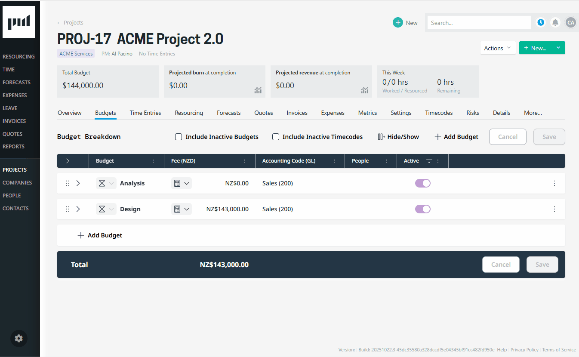This screenshot has width=579, height=357.
Task: Open the Actions dropdown
Action: point(498,48)
